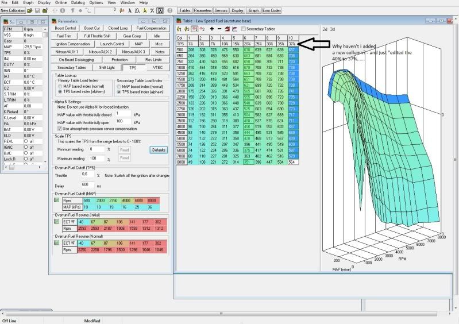Select primary MAP based index radio button

(x=60, y=86)
